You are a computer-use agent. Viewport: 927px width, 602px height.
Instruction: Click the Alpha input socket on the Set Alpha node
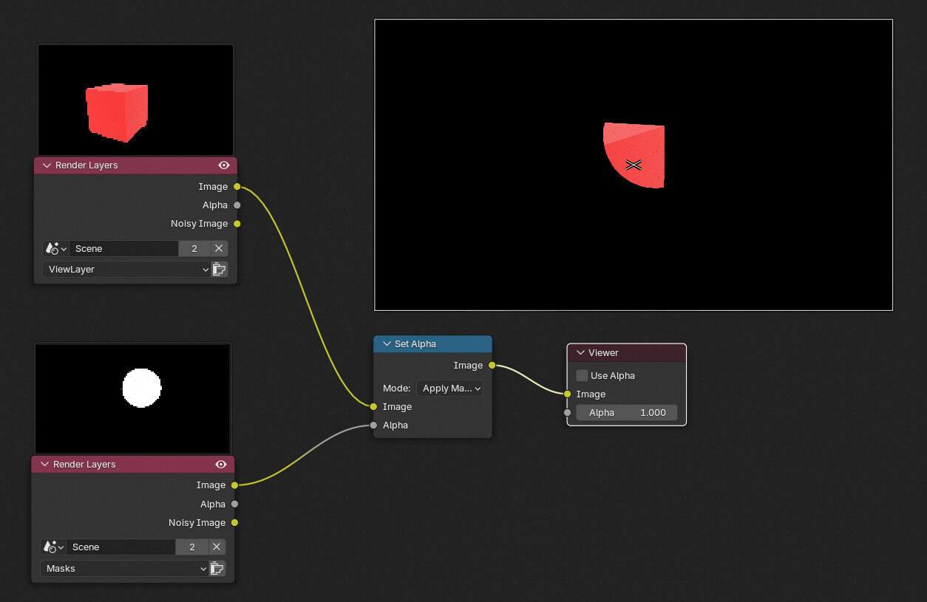(373, 425)
